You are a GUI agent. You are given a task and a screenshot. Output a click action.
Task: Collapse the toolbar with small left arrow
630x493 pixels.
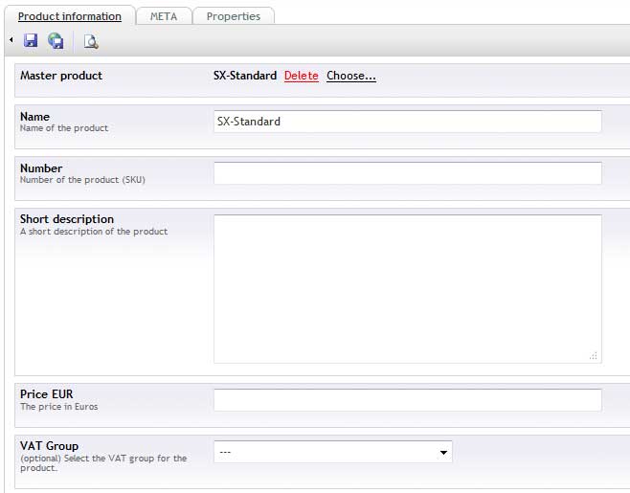(x=11, y=40)
